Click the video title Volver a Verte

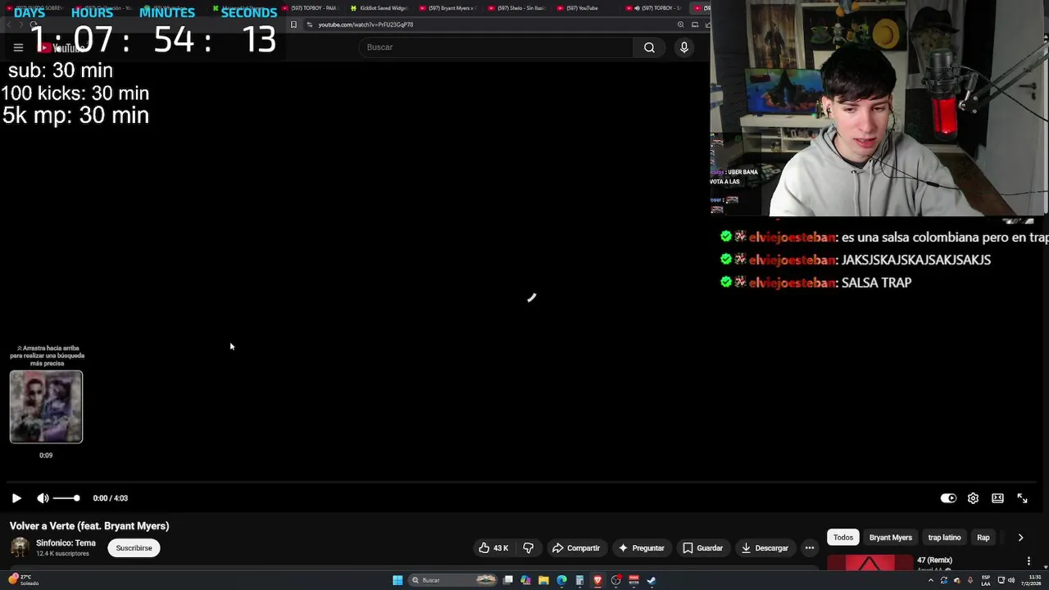tap(89, 526)
